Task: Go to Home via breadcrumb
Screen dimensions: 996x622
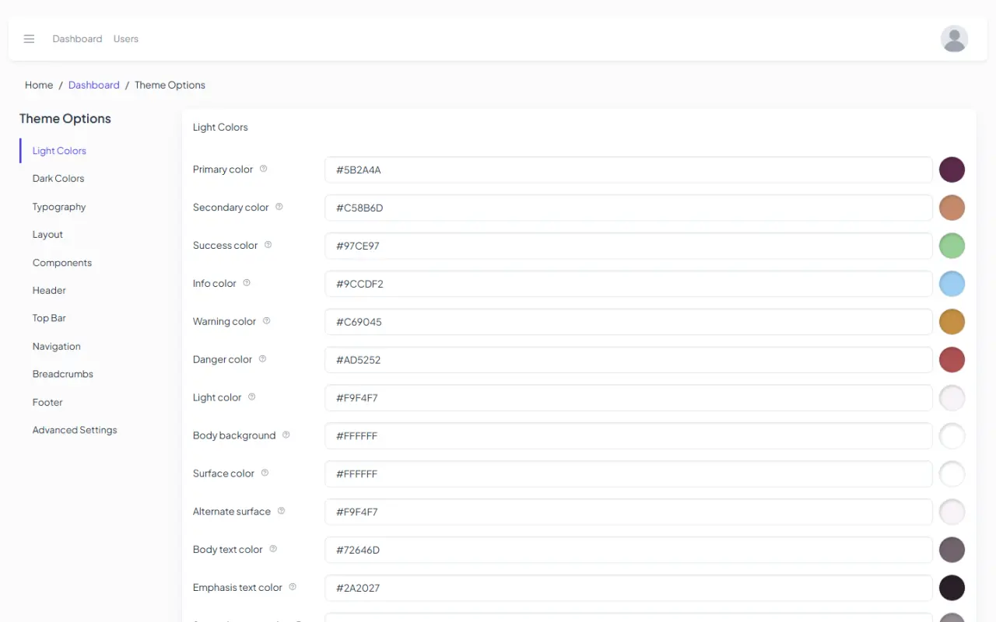Action: click(39, 86)
